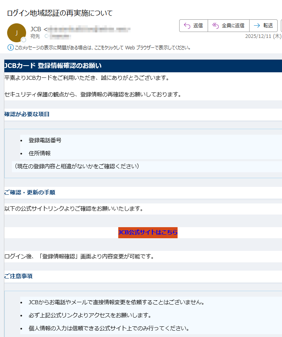Click the presence status circle on avatar
The height and width of the screenshot is (337, 282).
(24, 40)
